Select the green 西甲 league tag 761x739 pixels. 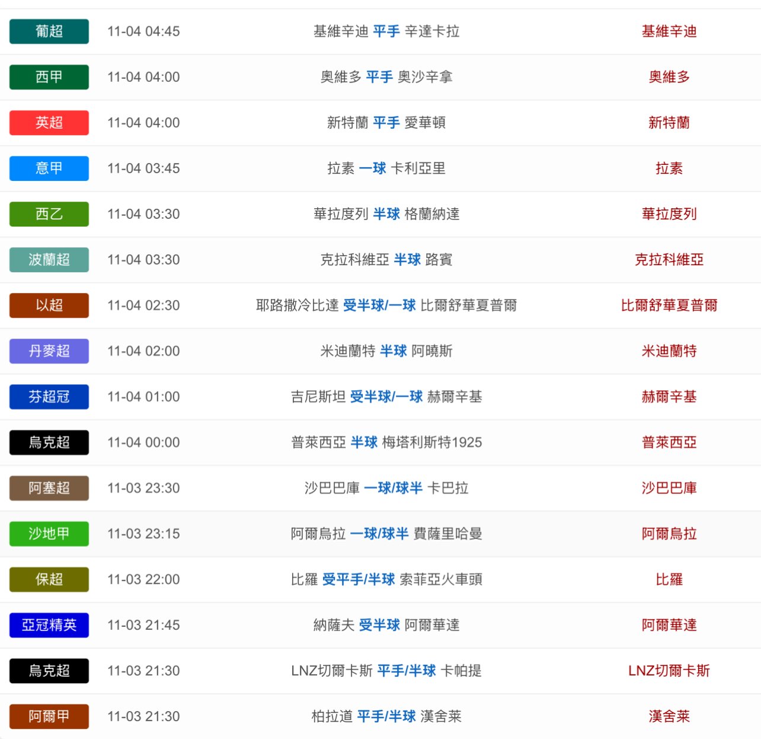point(49,77)
